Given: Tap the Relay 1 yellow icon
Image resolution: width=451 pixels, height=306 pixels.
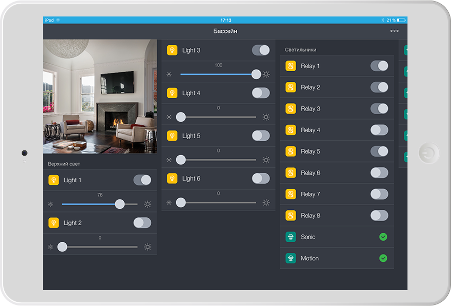Looking at the screenshot, I should pyautogui.click(x=291, y=66).
